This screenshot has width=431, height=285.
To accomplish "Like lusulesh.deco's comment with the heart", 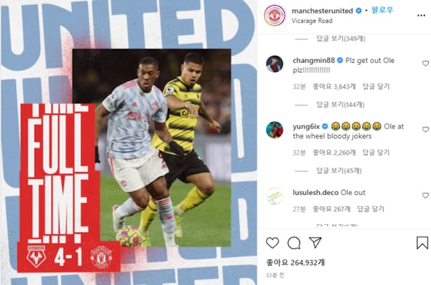I will (x=425, y=196).
